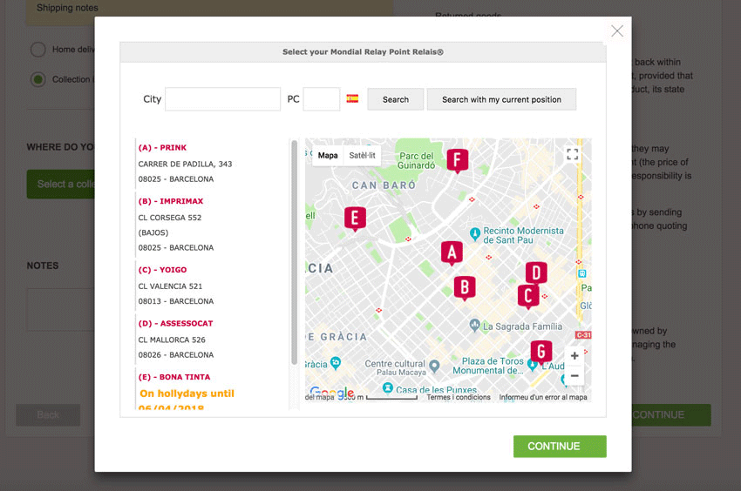Select relay point (A) - PRINK
This screenshot has height=491, width=741.
(162, 148)
